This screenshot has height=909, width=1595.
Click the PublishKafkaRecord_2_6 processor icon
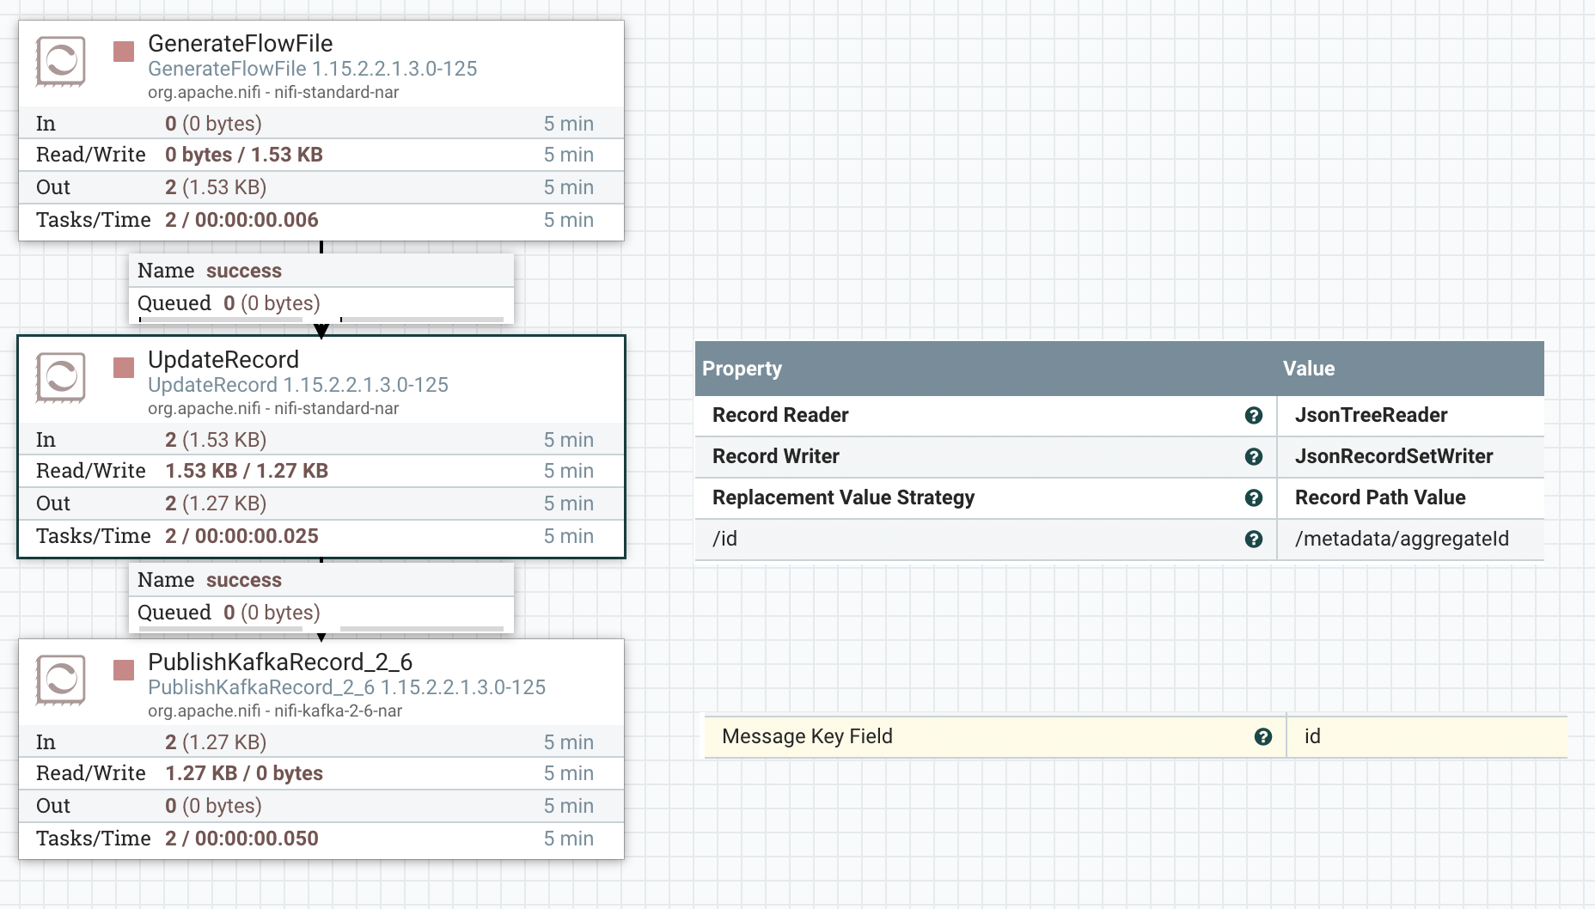(60, 680)
